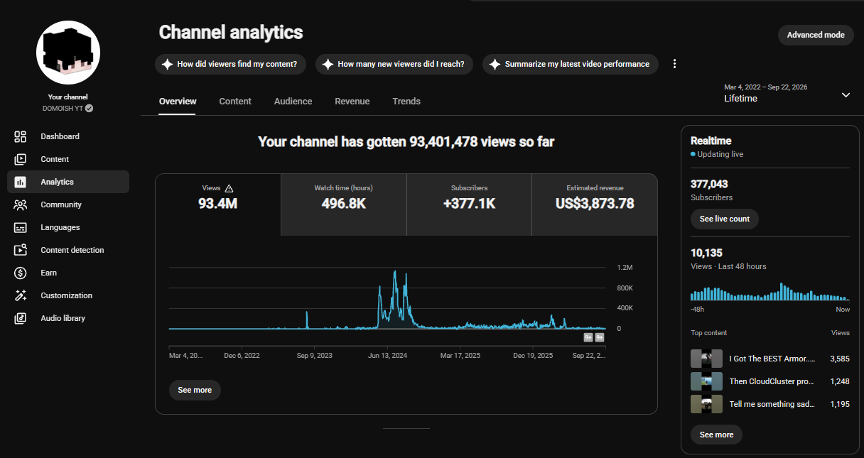Open the Audio library icon
Viewport: 864px width, 458px height.
click(x=21, y=318)
